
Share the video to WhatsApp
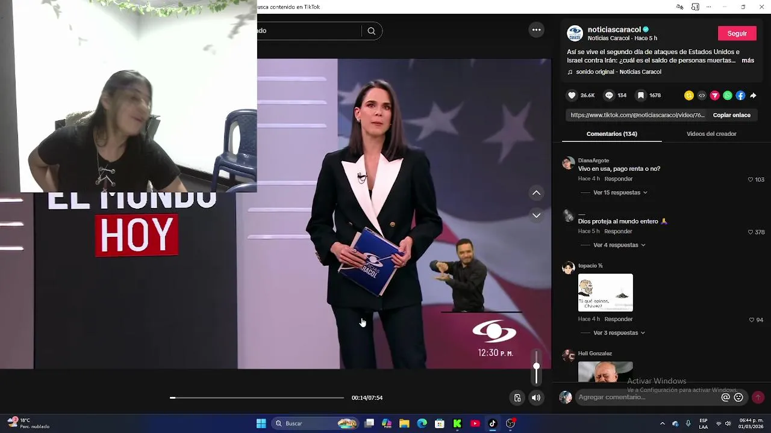728,95
